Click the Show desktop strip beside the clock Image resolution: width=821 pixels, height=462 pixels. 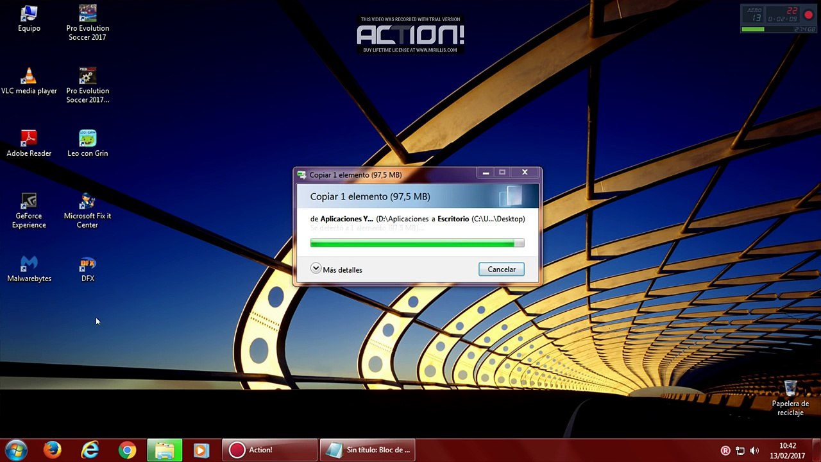click(817, 450)
